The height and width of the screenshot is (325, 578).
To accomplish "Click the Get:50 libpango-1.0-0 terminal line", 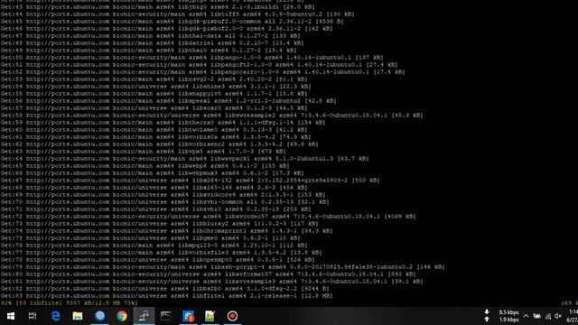I will pyautogui.click(x=192, y=58).
